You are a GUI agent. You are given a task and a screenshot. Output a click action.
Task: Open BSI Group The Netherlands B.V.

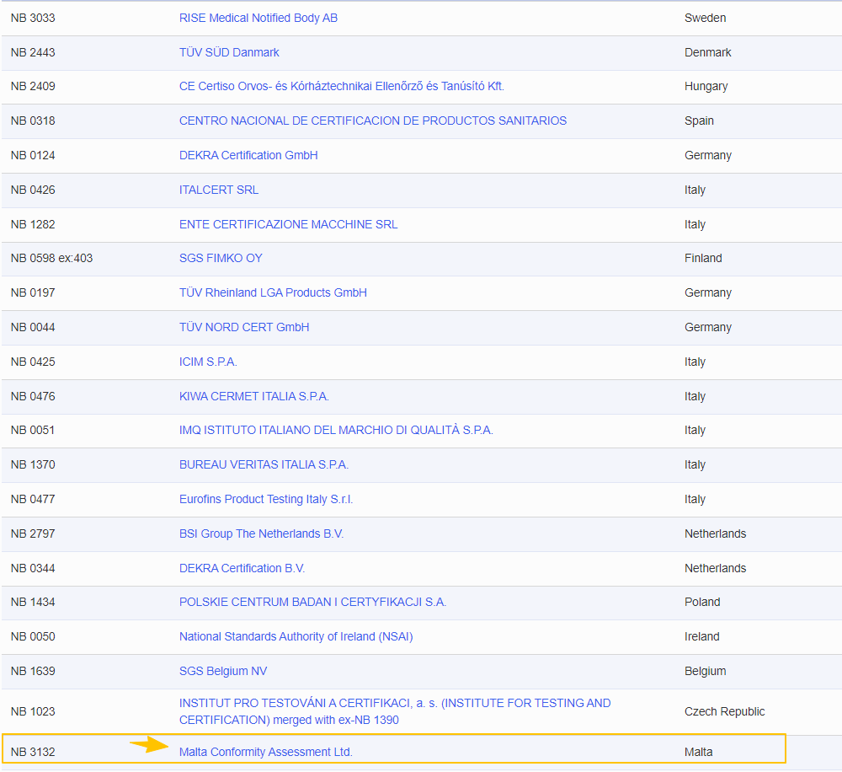261,533
